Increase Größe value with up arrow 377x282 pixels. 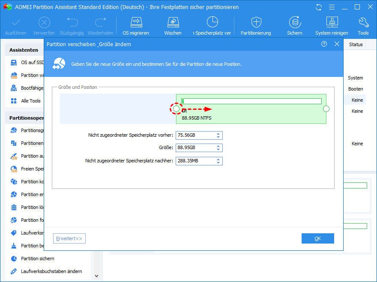(x=218, y=146)
